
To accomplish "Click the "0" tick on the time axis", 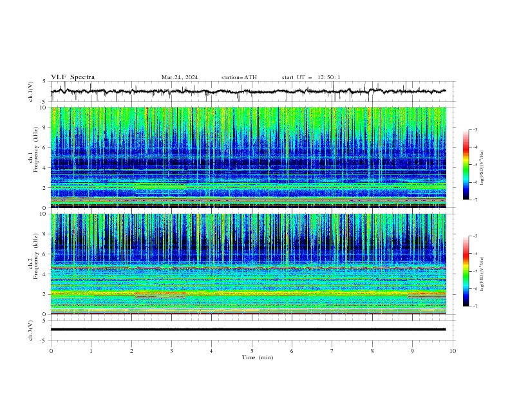I will point(51,351).
